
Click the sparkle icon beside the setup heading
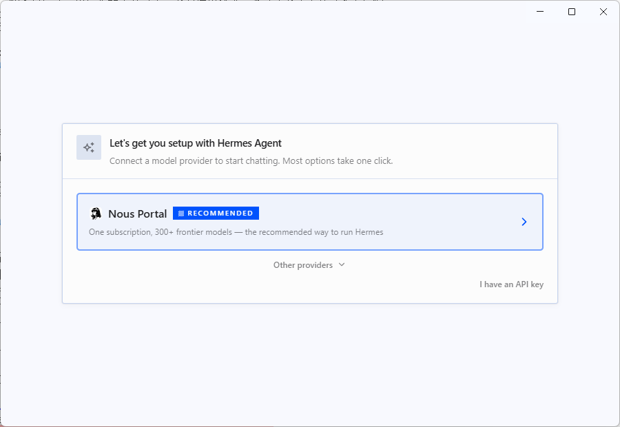(89, 147)
